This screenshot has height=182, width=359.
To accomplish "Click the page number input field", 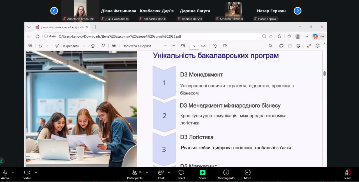I will coord(194,46).
